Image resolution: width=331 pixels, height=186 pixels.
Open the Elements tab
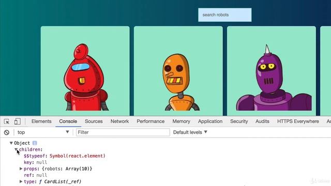tap(41, 121)
